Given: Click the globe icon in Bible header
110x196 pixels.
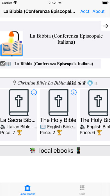Looking at the screenshot, I should tap(90, 83).
